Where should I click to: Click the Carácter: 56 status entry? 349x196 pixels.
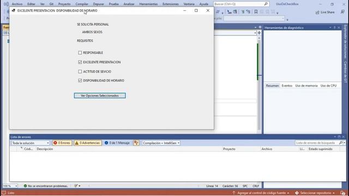pos(230,186)
